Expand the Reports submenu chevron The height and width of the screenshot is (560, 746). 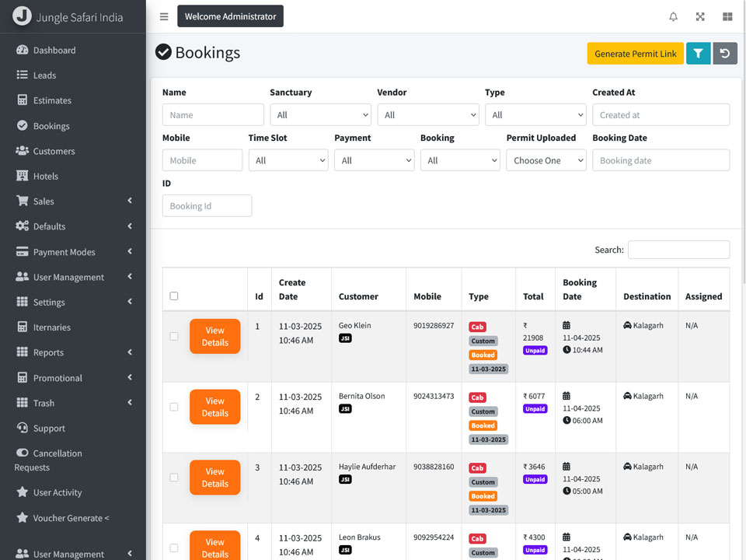(x=130, y=352)
